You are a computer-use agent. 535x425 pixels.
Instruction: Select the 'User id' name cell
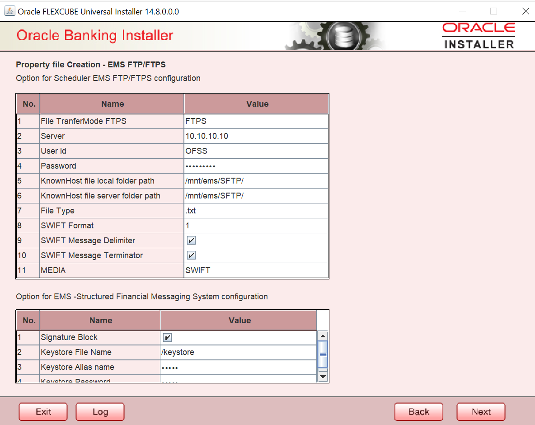click(112, 151)
